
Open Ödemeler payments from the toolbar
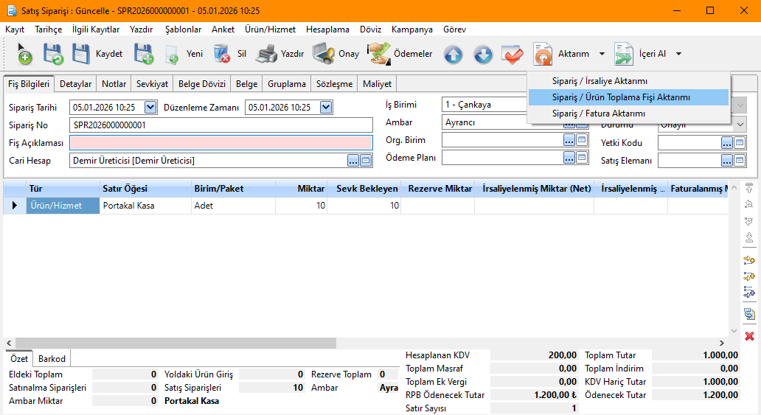tap(391, 54)
